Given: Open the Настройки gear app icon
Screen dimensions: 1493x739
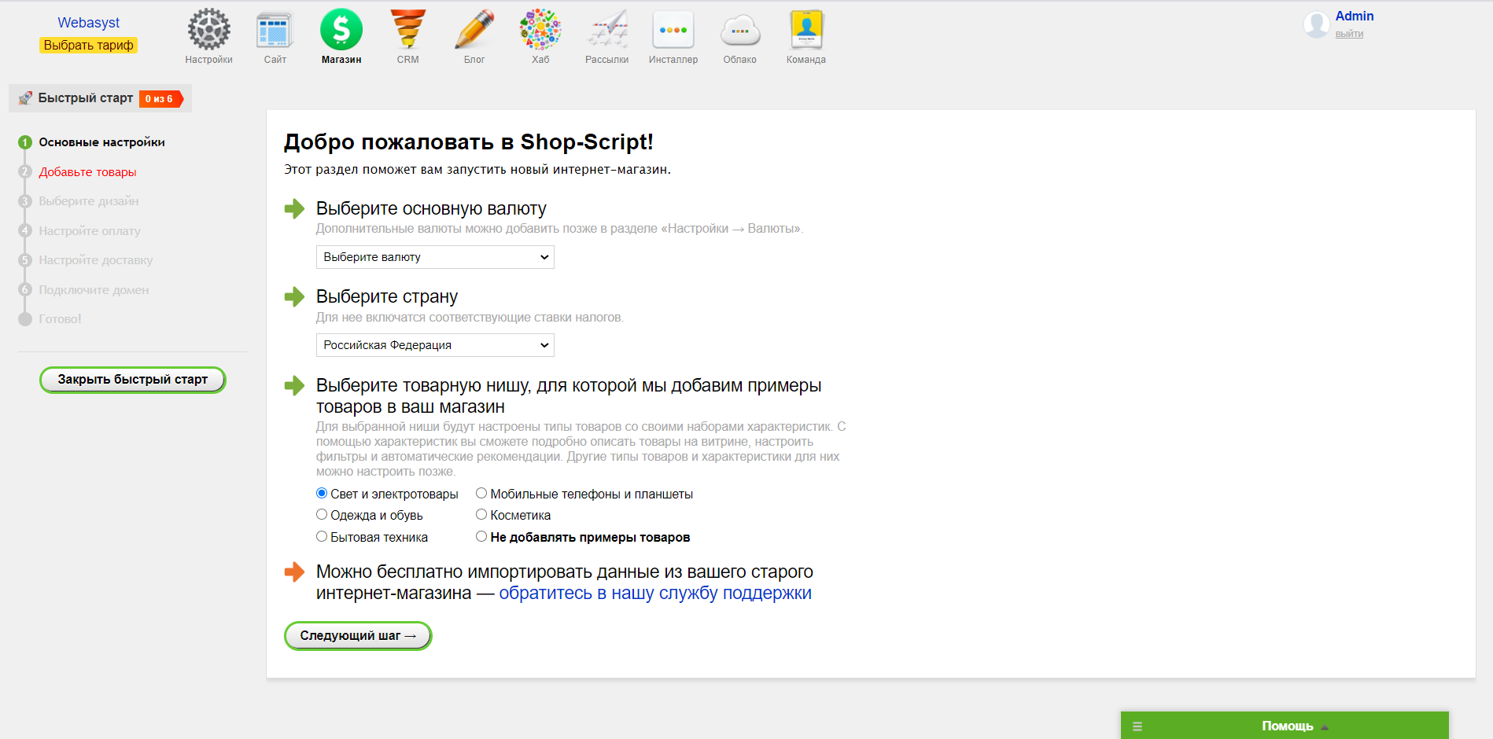Looking at the screenshot, I should [208, 30].
